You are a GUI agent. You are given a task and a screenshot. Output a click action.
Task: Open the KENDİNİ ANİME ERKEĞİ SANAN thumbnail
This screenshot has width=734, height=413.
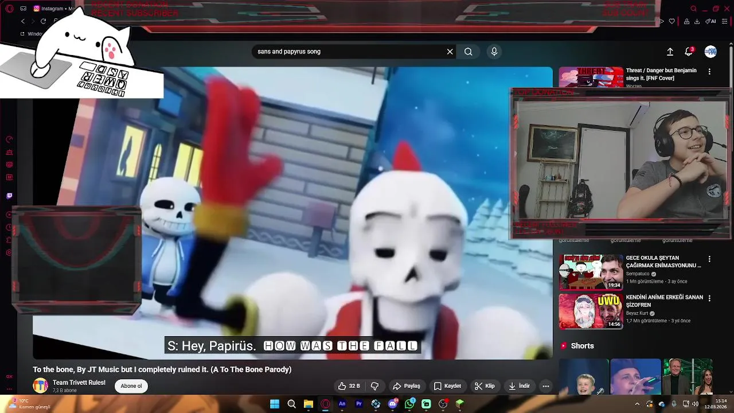591,311
